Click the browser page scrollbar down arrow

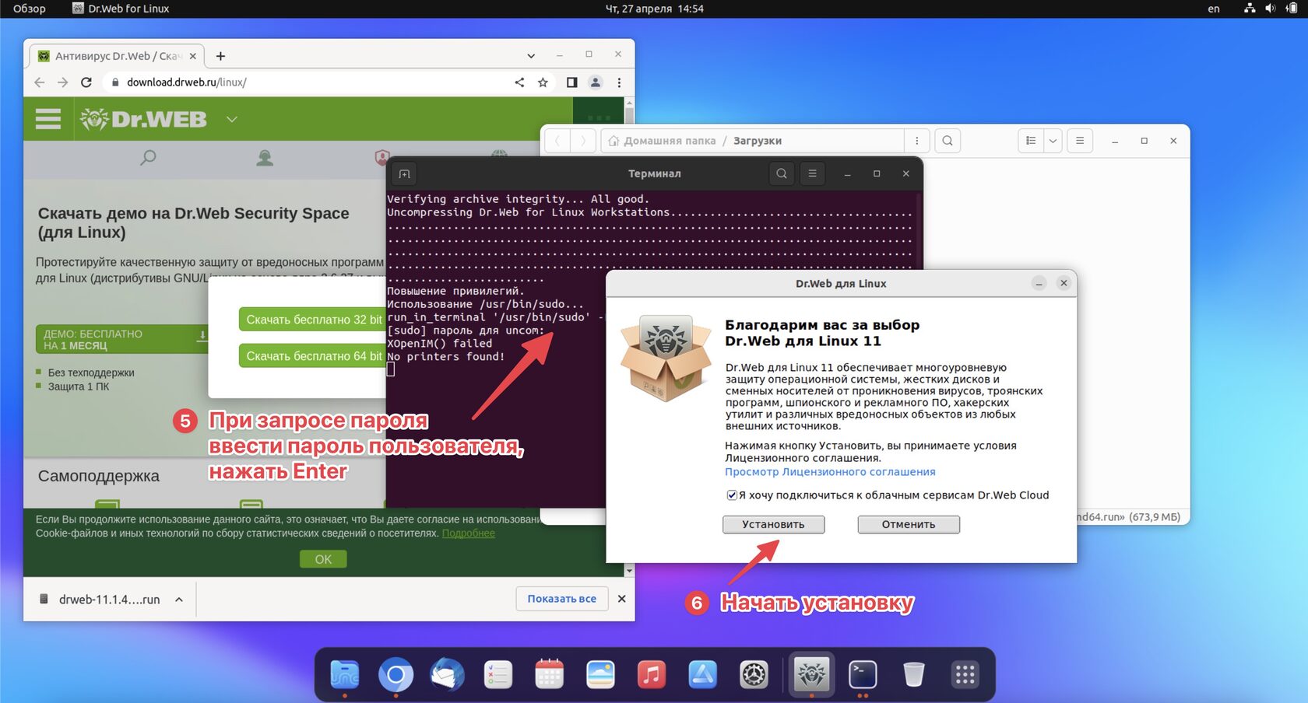click(x=629, y=571)
